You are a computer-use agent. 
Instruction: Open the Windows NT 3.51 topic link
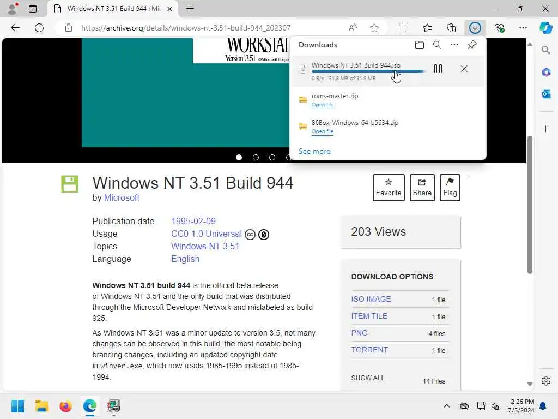[205, 246]
